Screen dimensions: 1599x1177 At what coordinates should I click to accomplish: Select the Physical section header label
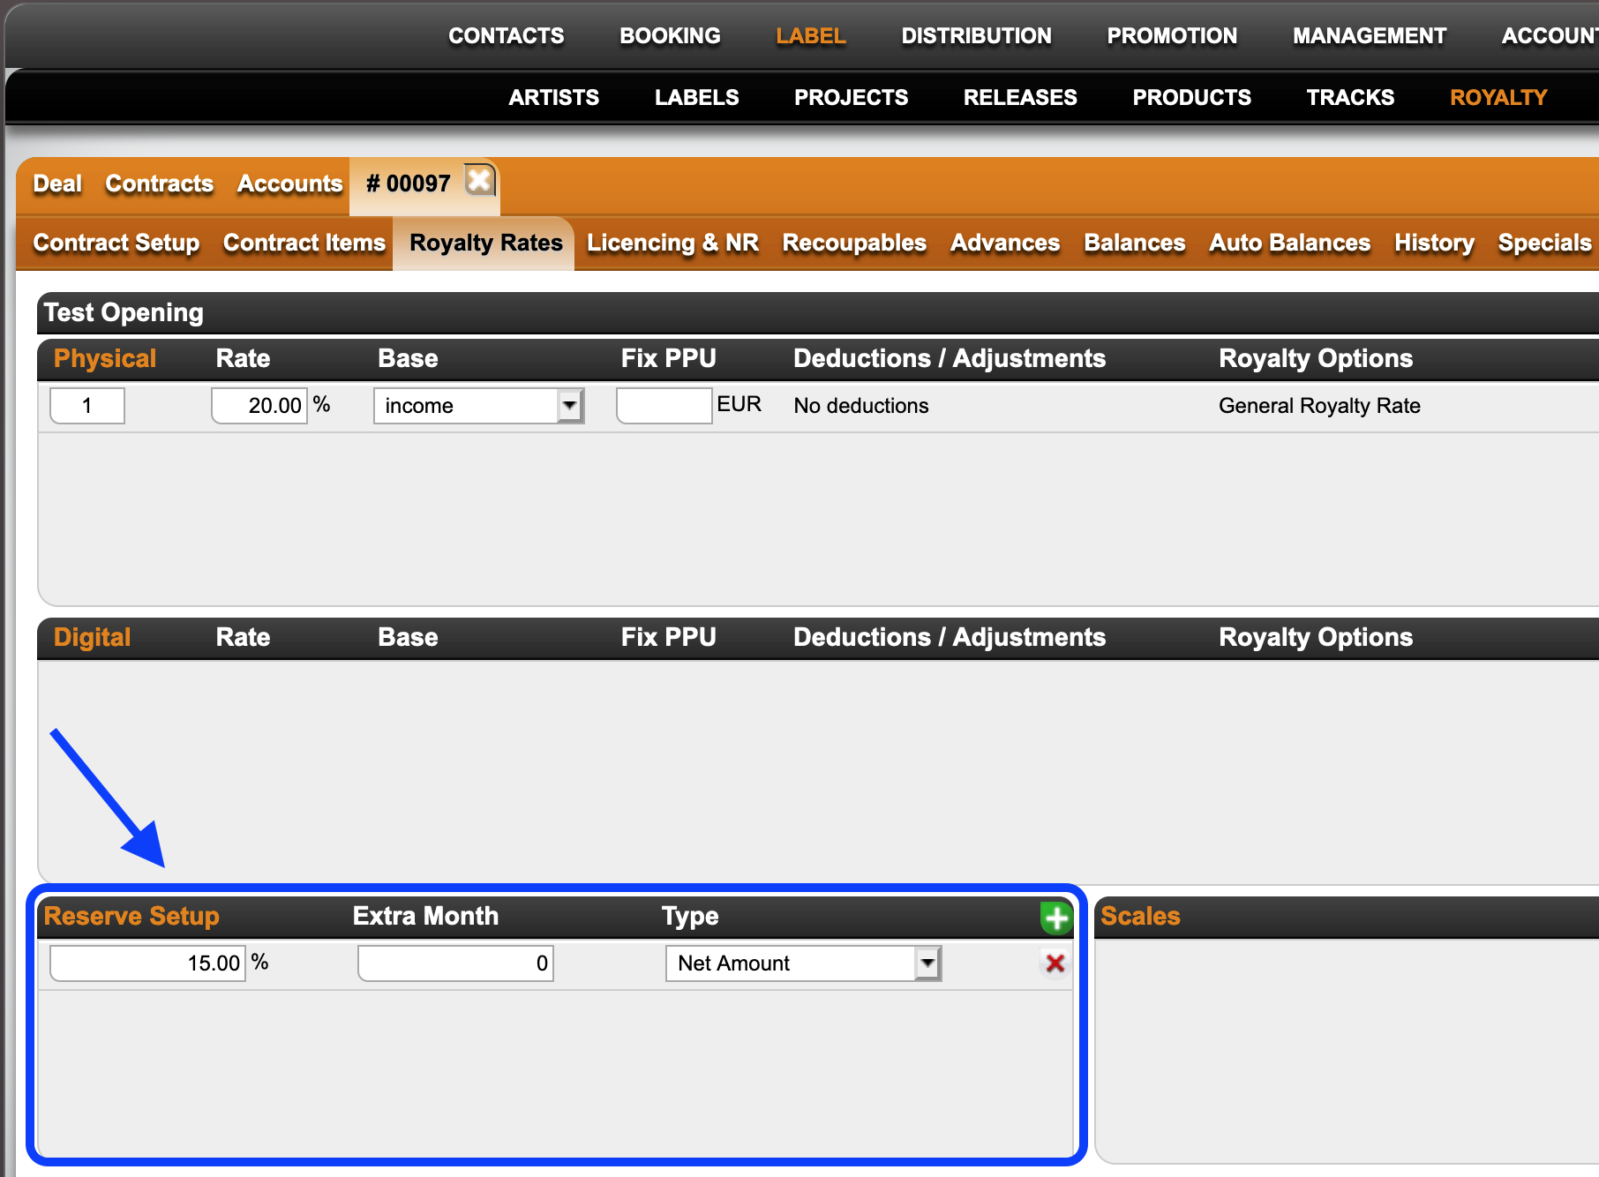click(104, 358)
